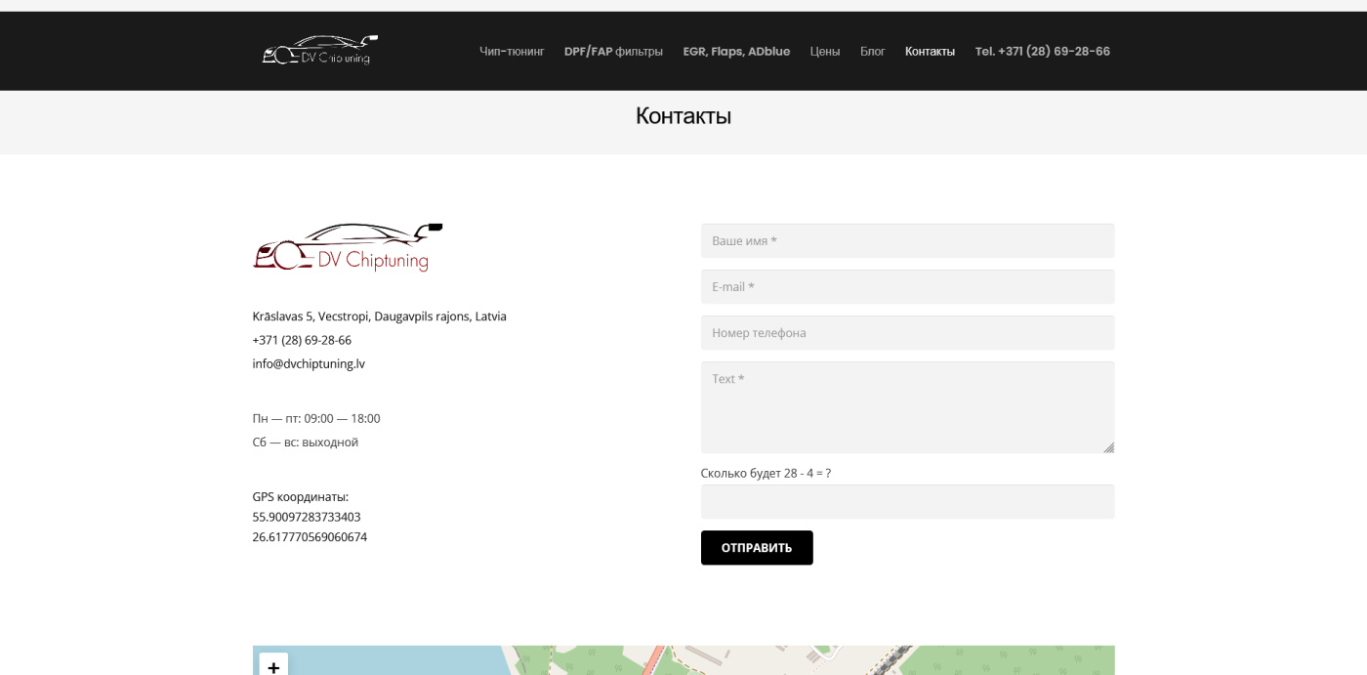Click latitude value 55.90097283733403
1367x675 pixels.
tap(307, 517)
